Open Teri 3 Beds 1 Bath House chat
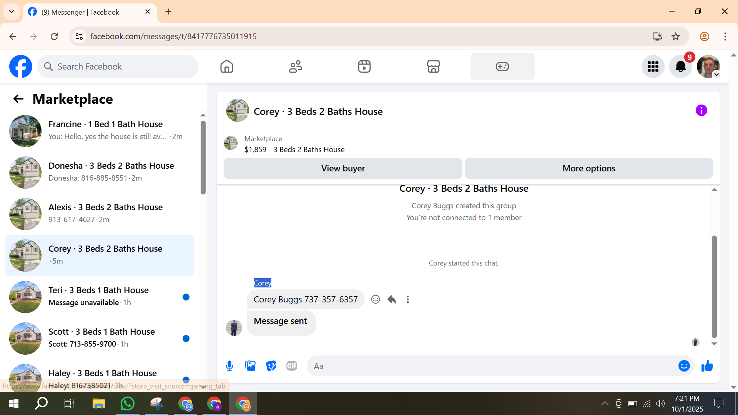Screen dimensions: 738x415 pyautogui.click(x=99, y=297)
